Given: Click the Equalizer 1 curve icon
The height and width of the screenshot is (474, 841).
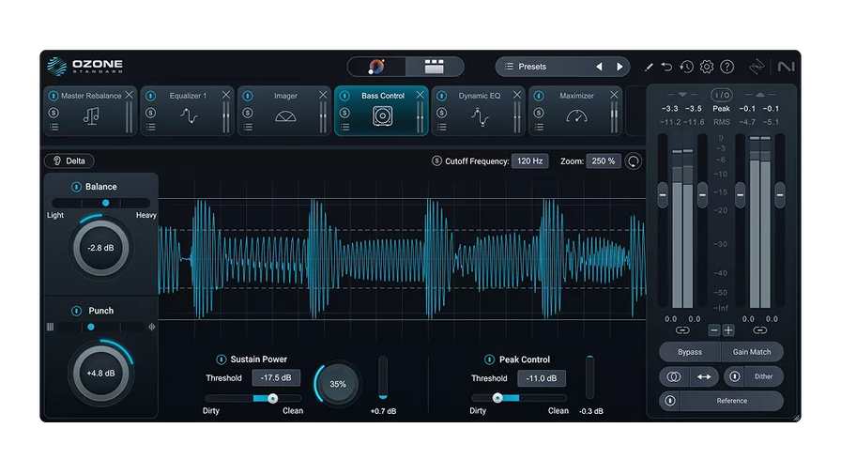Looking at the screenshot, I should (189, 116).
